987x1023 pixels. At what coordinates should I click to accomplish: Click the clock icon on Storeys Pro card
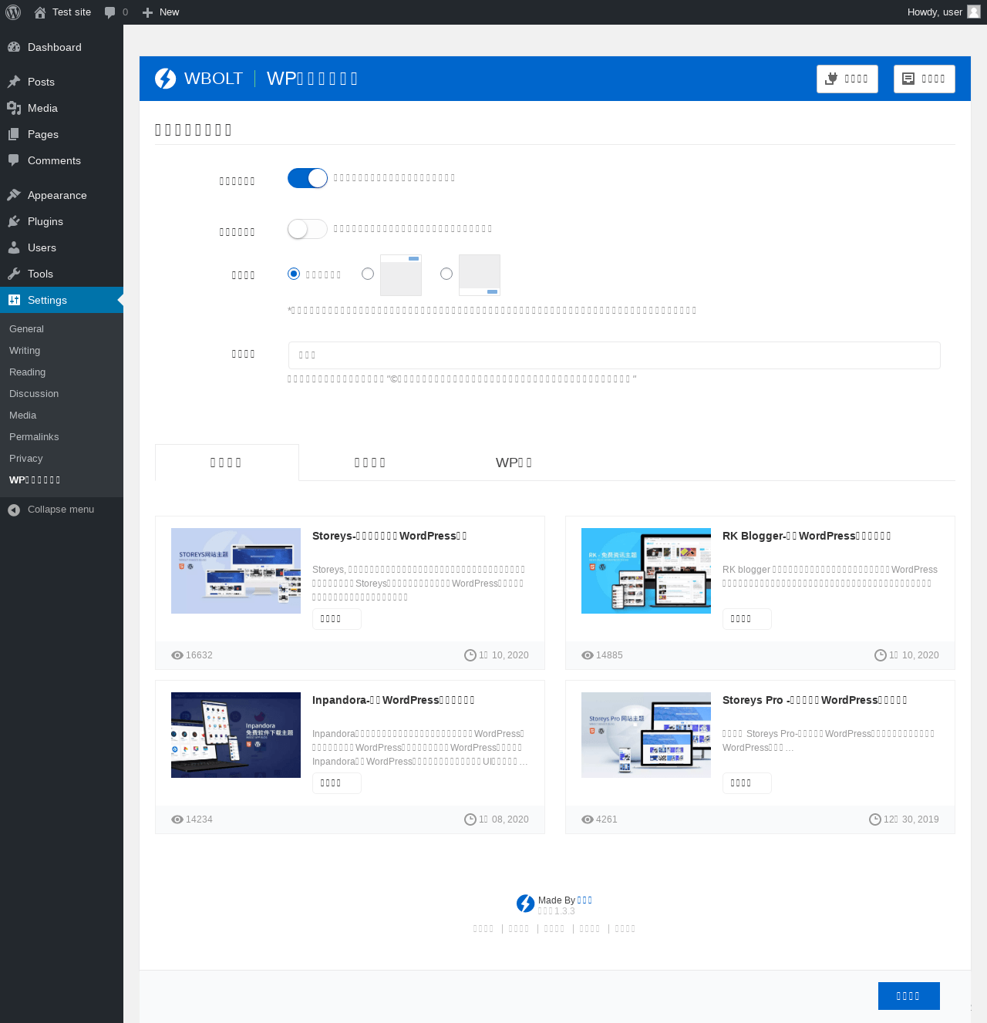(875, 819)
